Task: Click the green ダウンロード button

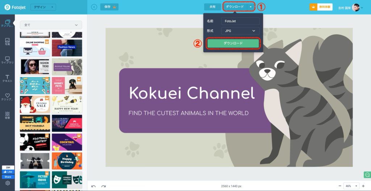Action: (233, 43)
